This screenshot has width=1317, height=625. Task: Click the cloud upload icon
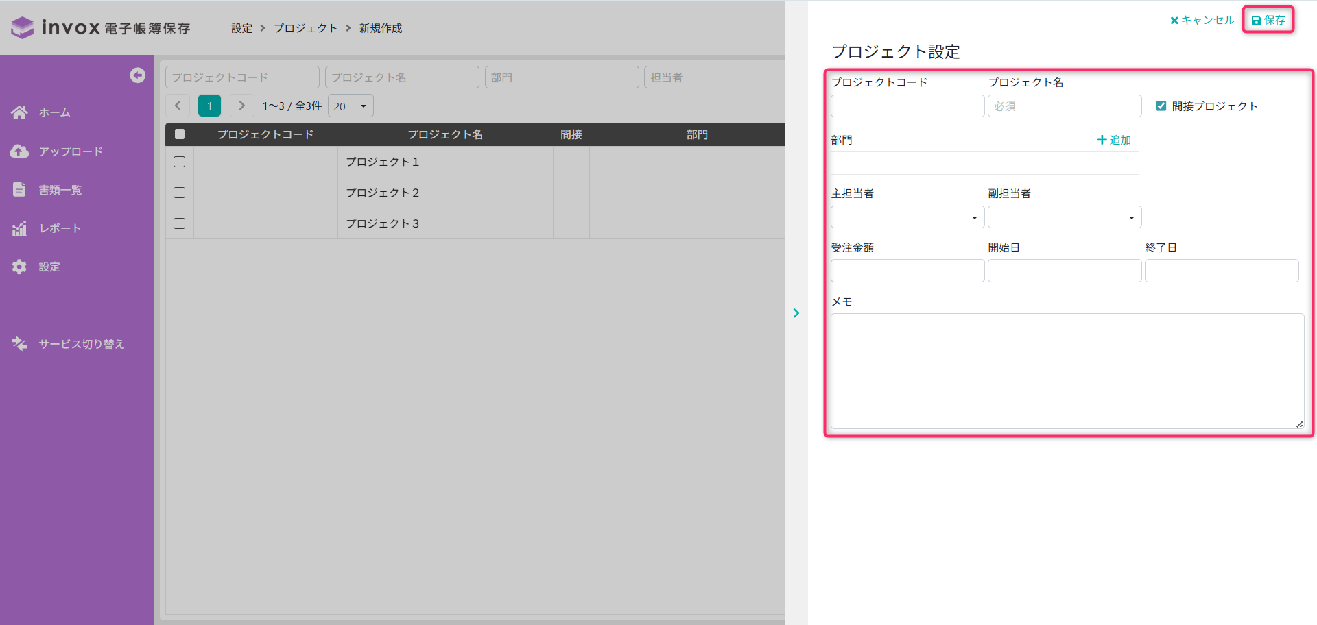pos(19,151)
